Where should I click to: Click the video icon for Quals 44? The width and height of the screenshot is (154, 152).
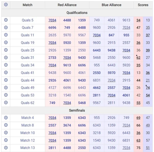tap(6, 80)
